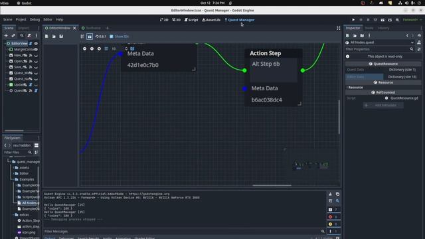Click green output port of Action Step

click(303, 70)
